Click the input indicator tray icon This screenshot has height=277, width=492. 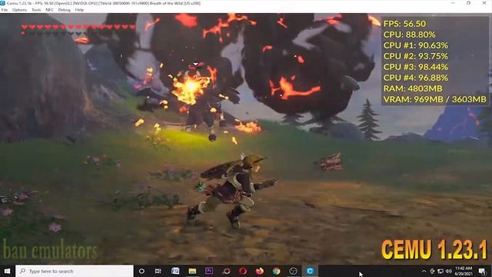point(432,272)
